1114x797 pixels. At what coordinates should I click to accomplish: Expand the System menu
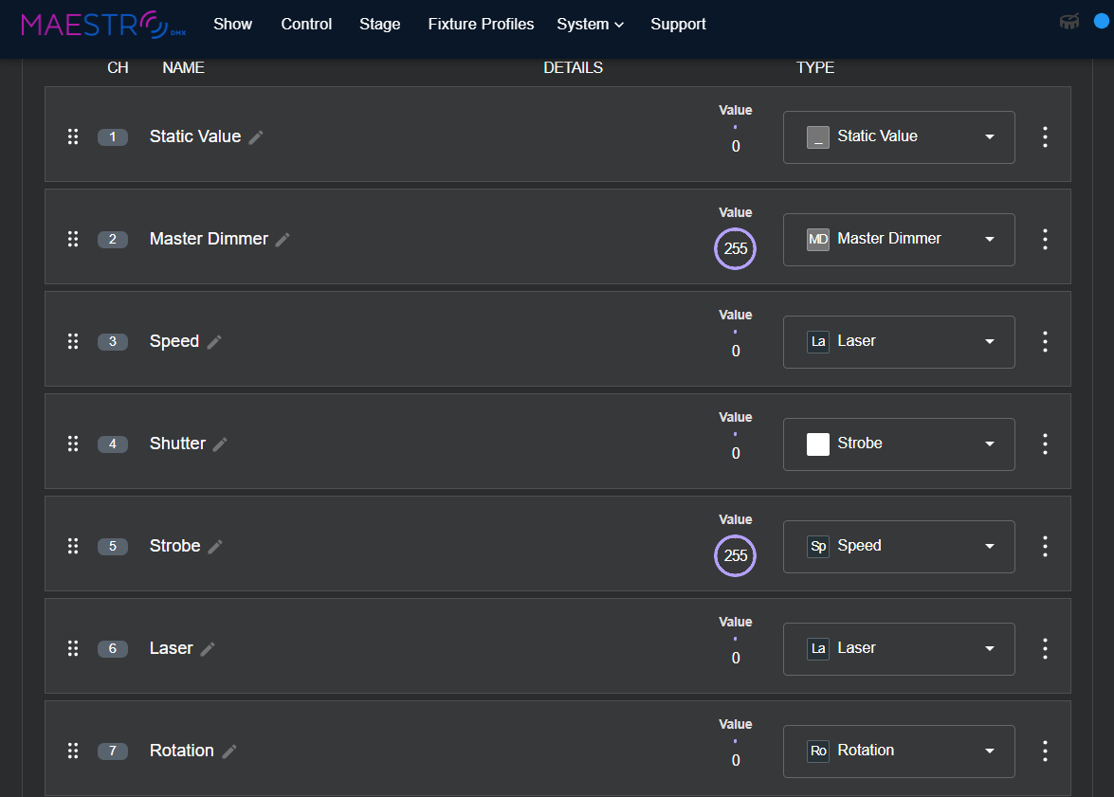point(590,24)
